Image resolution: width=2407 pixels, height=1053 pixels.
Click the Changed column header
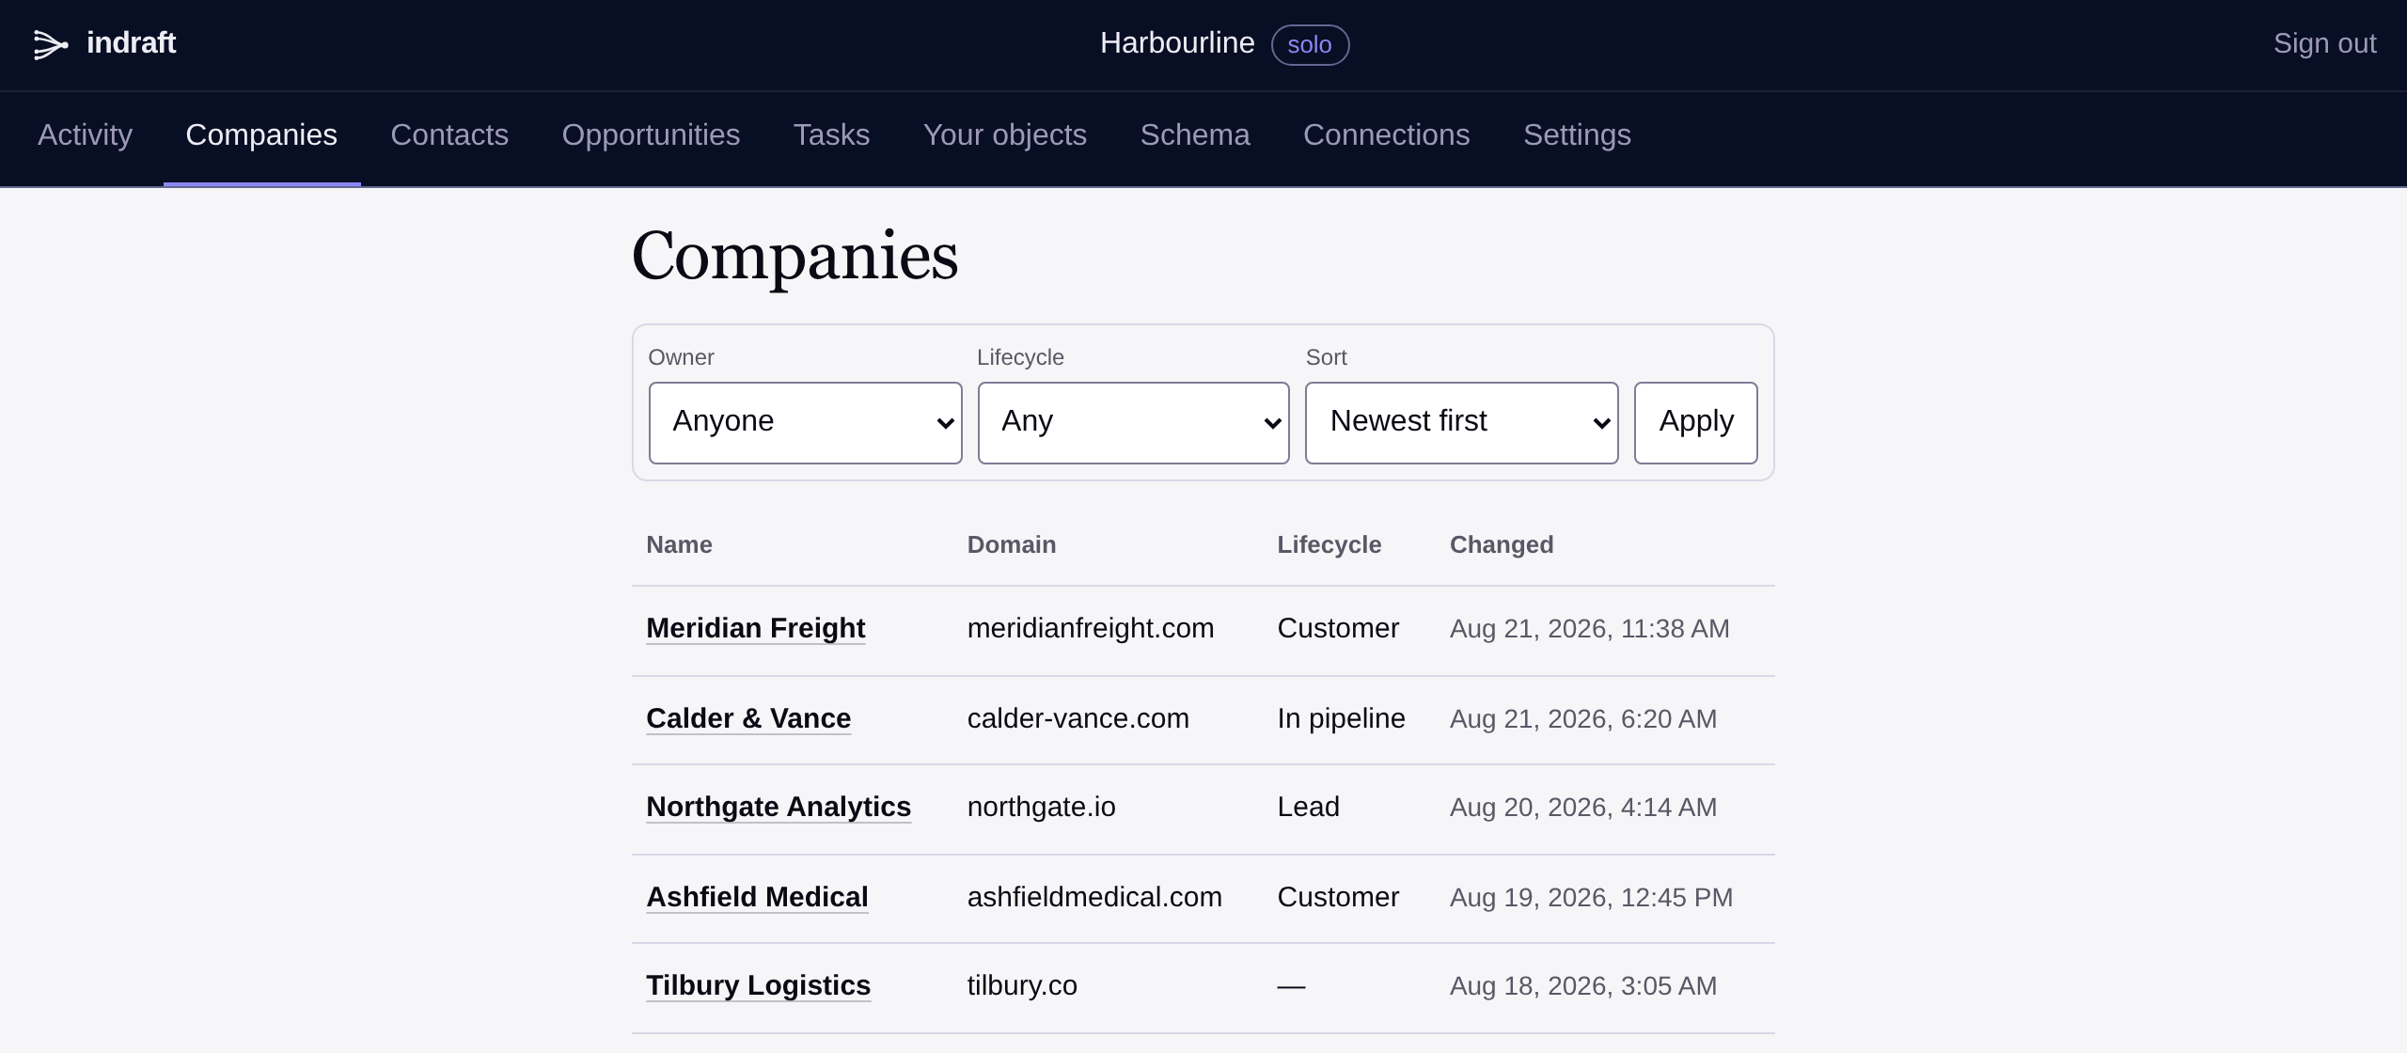(x=1502, y=544)
